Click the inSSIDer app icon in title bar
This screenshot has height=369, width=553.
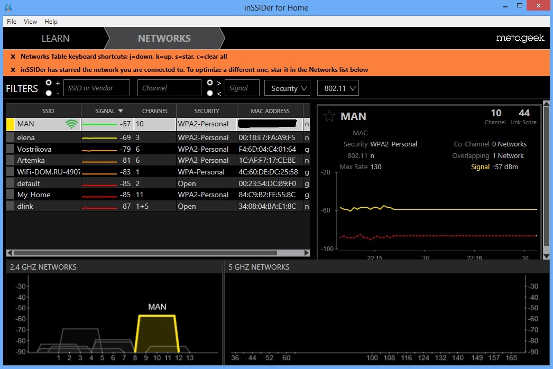pyautogui.click(x=8, y=8)
